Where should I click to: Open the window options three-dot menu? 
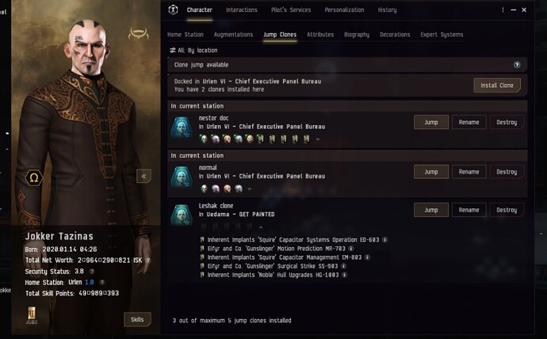tap(503, 10)
